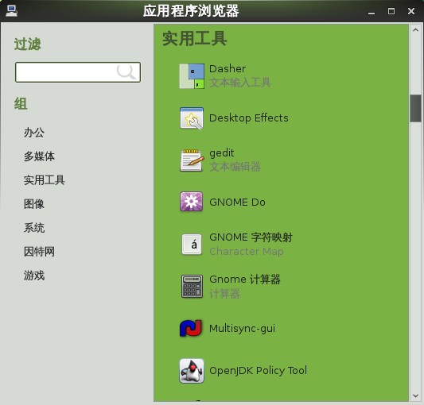
Task: Click the Multisync-gui label
Action: point(243,329)
